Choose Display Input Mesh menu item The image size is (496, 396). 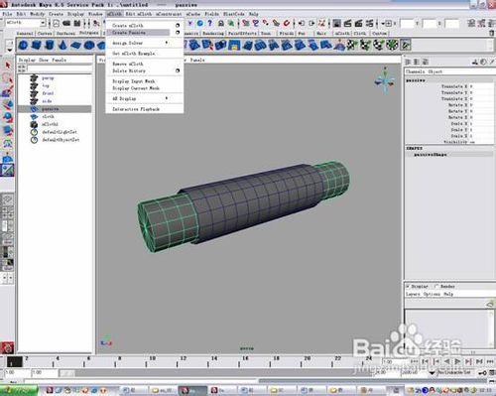(x=134, y=81)
